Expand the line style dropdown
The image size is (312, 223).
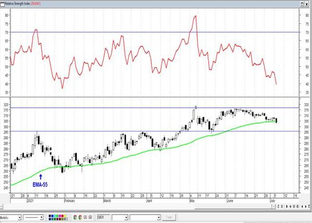(42, 217)
